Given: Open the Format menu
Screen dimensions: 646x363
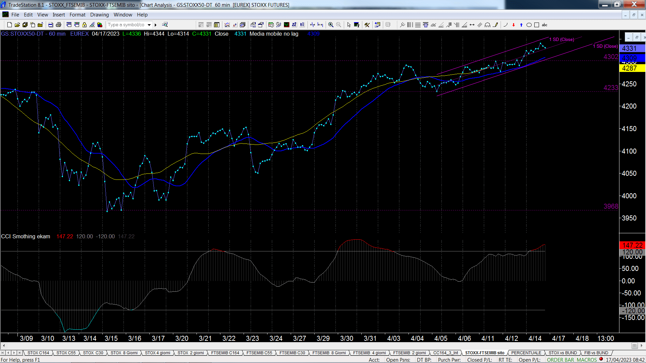Looking at the screenshot, I should (77, 15).
